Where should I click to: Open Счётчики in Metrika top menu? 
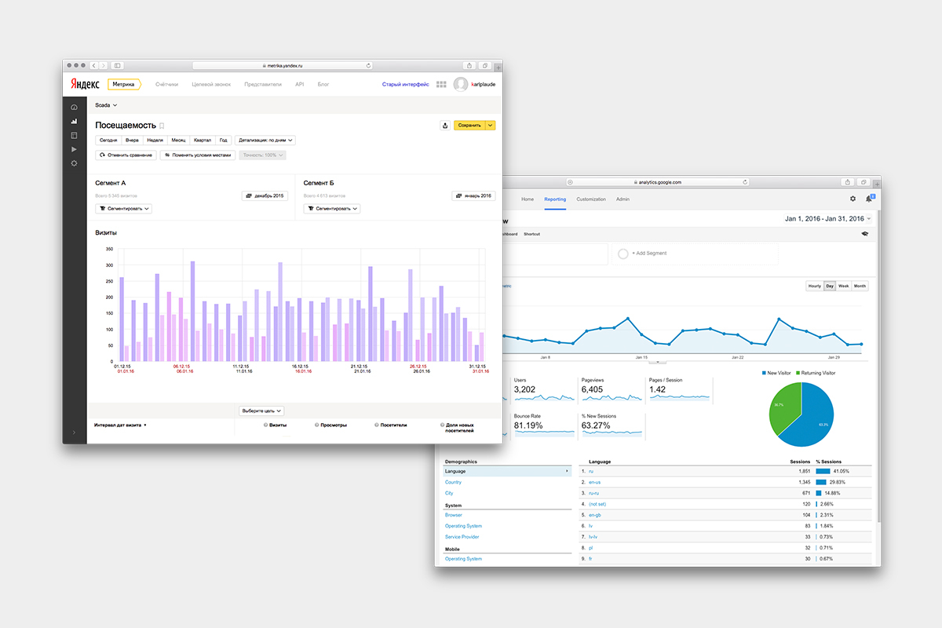166,84
